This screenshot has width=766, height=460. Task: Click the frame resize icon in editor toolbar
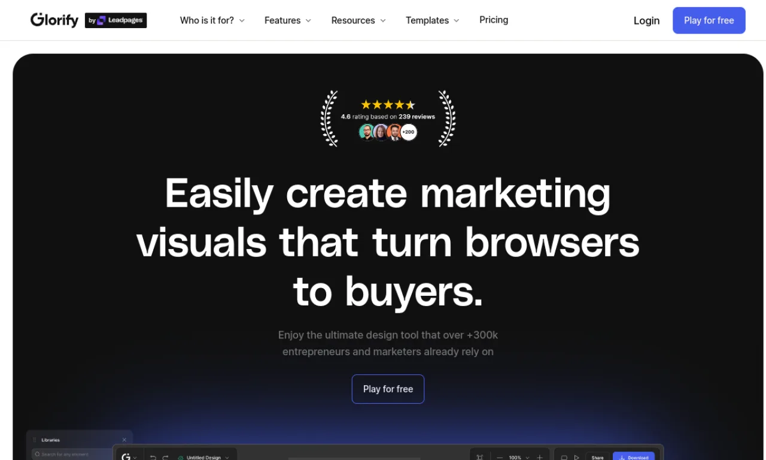pyautogui.click(x=480, y=458)
